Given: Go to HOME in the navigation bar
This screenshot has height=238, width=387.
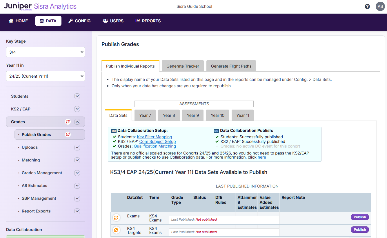Looking at the screenshot, I should 18,21.
